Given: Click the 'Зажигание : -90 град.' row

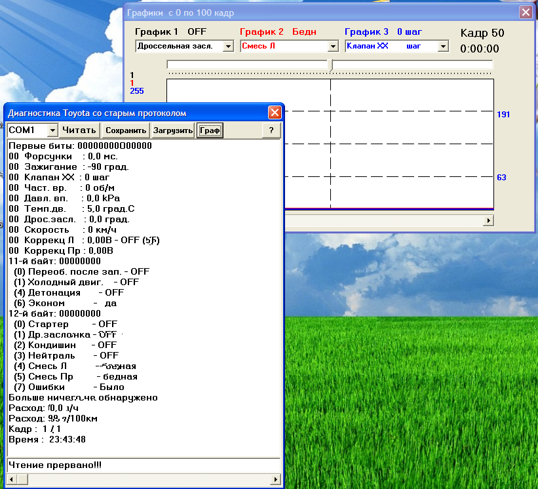Looking at the screenshot, I should (69, 167).
